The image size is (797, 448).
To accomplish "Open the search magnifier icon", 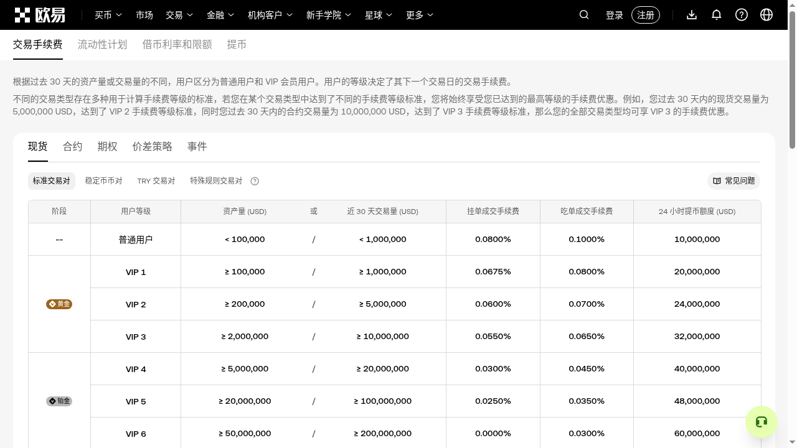I will tap(584, 15).
